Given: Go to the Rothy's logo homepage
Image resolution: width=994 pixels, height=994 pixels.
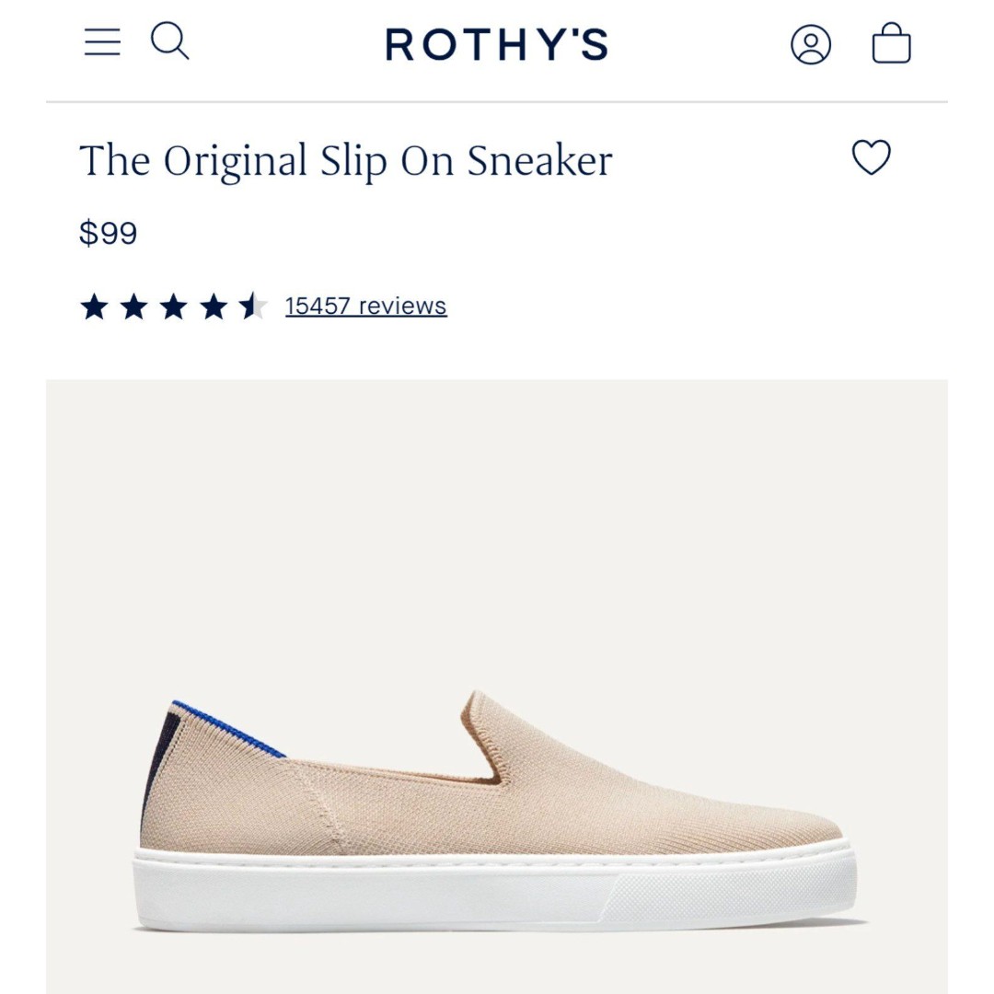Looking at the screenshot, I should (x=496, y=44).
